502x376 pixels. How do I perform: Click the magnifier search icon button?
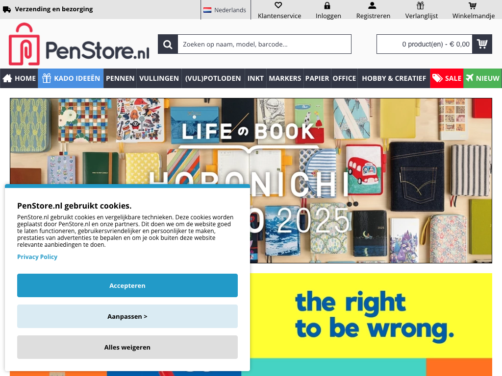pos(168,44)
